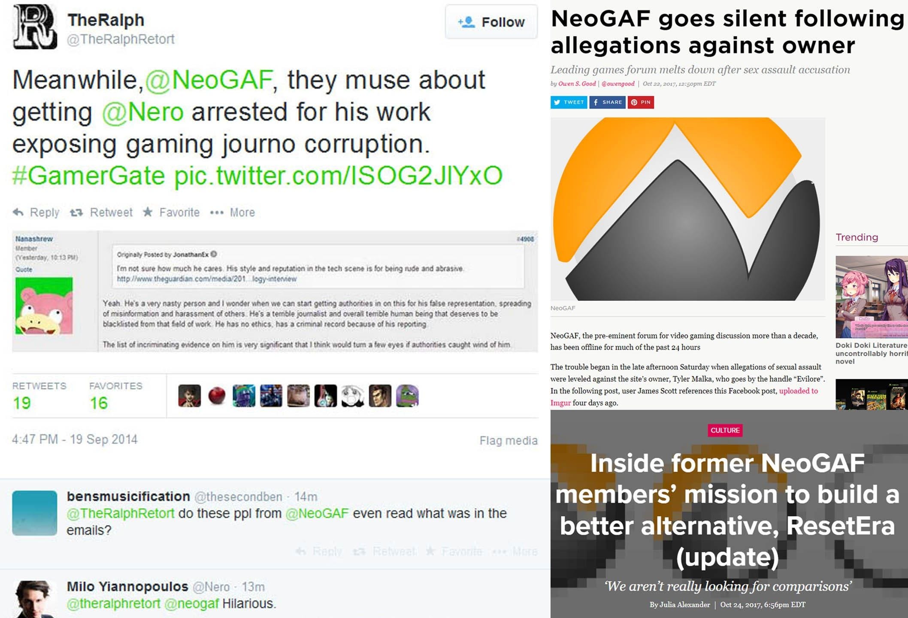The height and width of the screenshot is (618, 908).
Task: Open author Owen S. Good link
Action: tap(577, 84)
